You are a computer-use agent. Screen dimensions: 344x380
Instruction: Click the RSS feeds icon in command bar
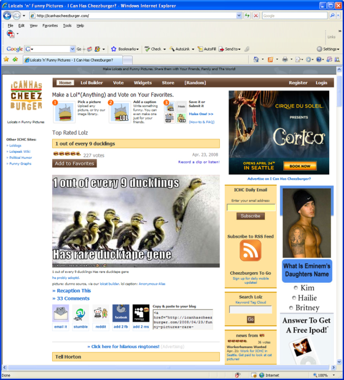pos(270,59)
